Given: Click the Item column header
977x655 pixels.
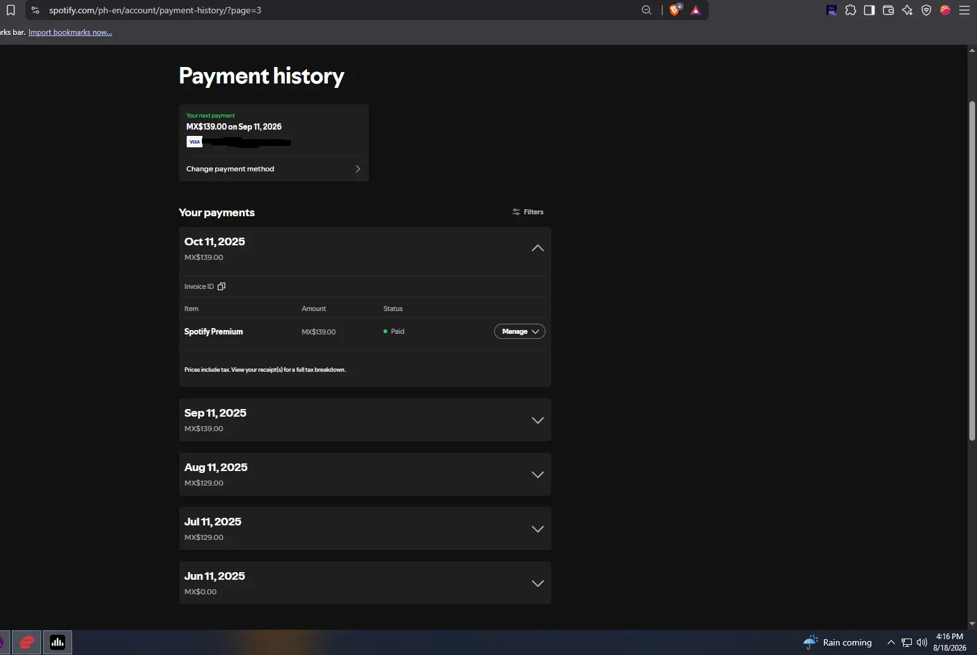Looking at the screenshot, I should coord(191,309).
